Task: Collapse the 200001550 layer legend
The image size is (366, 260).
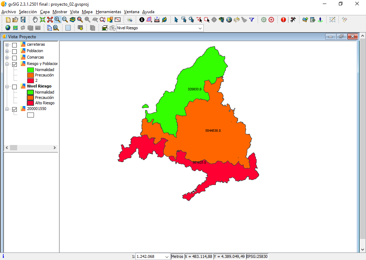Action: (x=7, y=109)
